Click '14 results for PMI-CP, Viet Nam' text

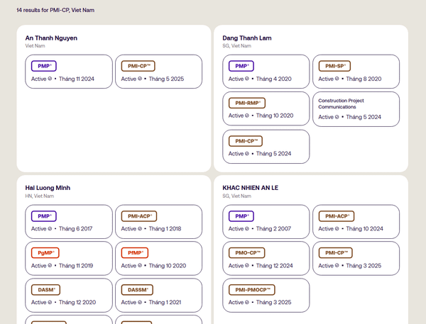tap(55, 10)
